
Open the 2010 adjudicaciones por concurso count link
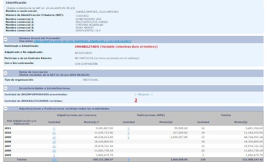[x=54, y=133]
